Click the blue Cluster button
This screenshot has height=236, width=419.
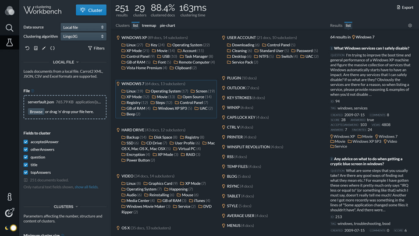click(91, 10)
